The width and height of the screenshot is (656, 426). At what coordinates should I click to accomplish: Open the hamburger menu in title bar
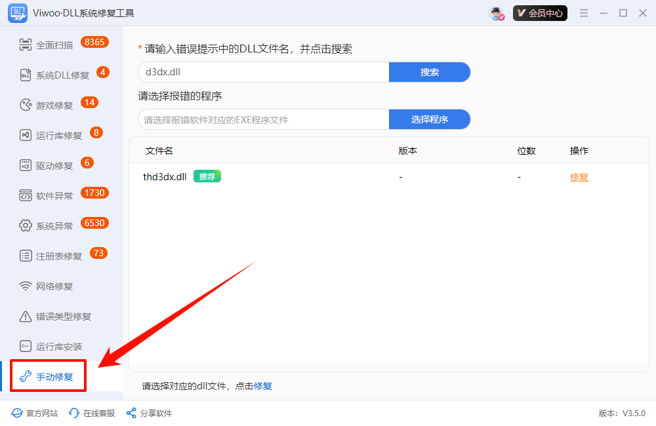click(584, 13)
